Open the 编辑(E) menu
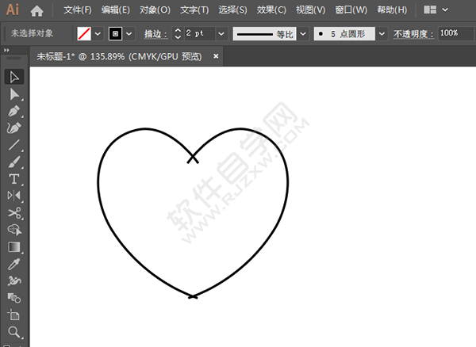This screenshot has width=476, height=347. click(116, 10)
